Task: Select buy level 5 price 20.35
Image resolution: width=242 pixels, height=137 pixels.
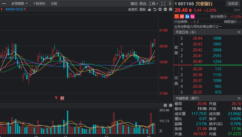Action: coord(197,92)
